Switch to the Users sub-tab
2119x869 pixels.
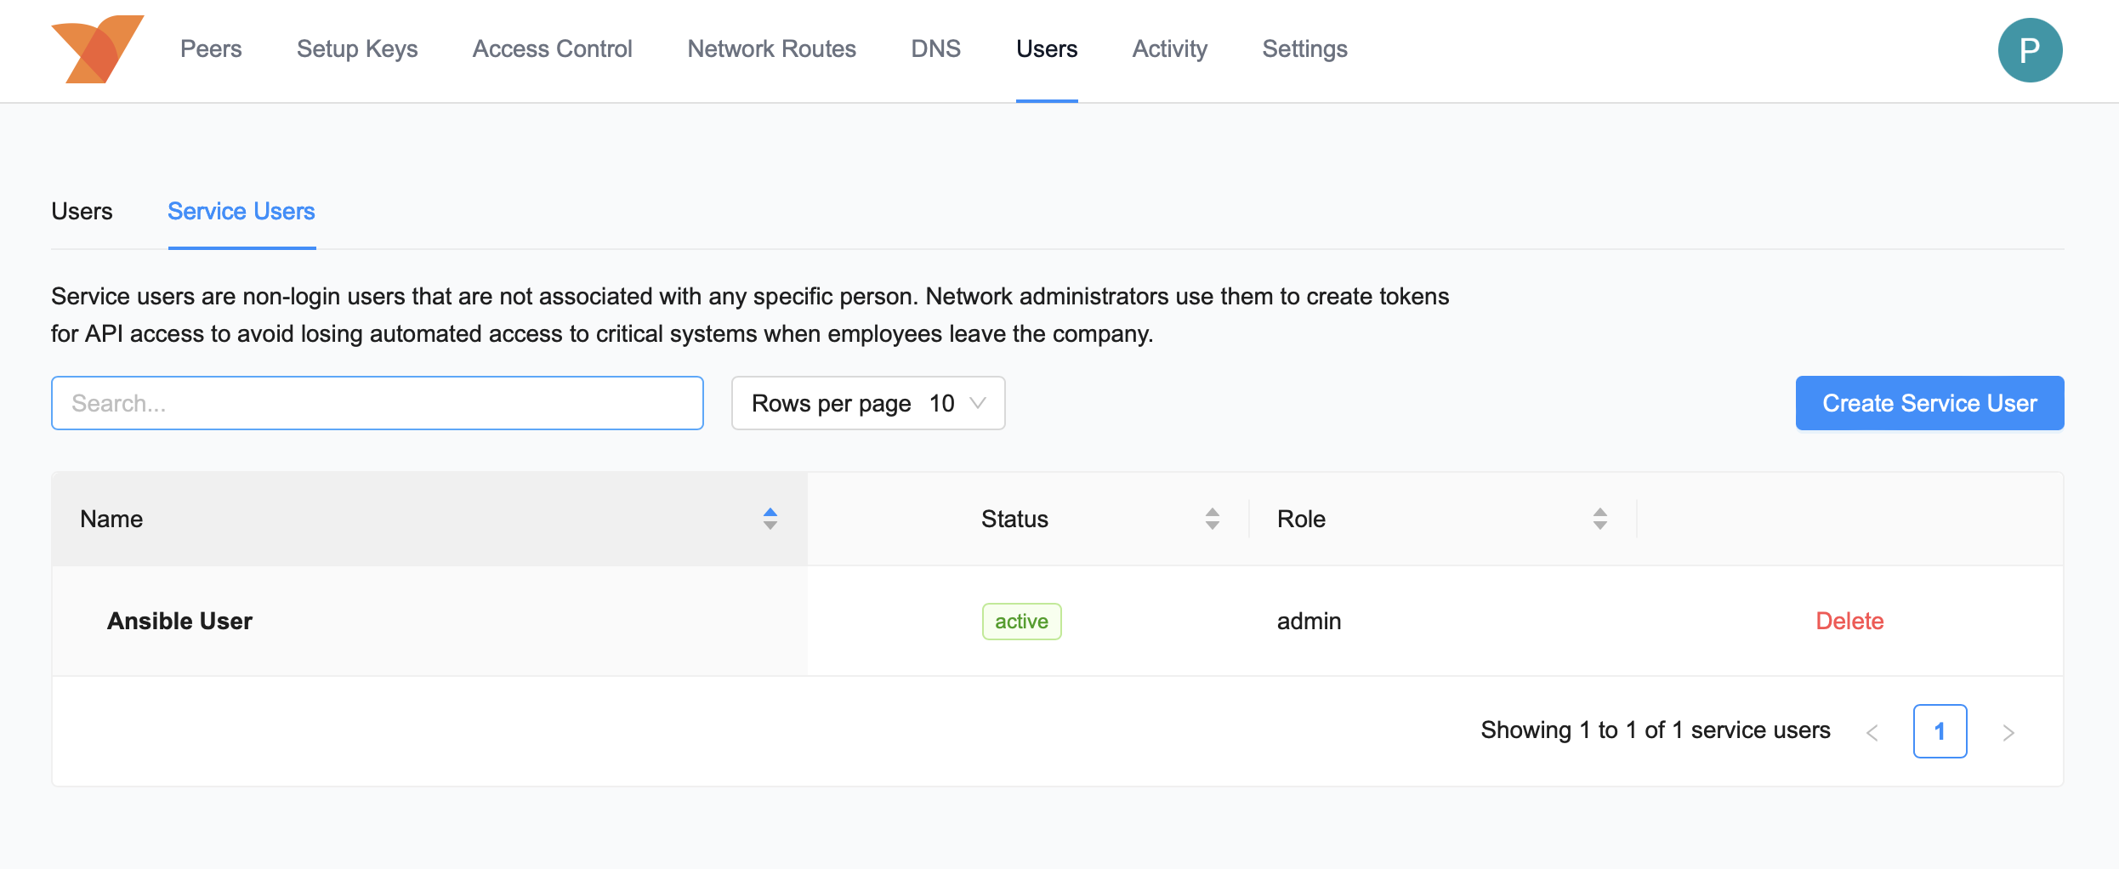[82, 211]
